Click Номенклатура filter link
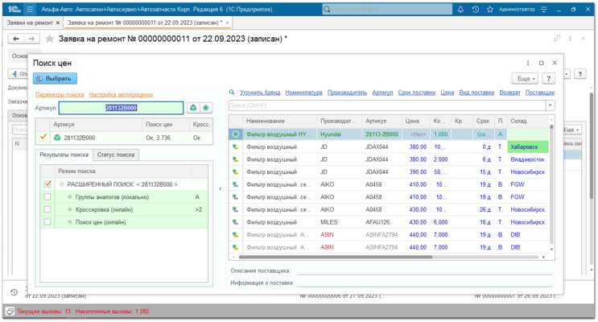 [x=303, y=93]
